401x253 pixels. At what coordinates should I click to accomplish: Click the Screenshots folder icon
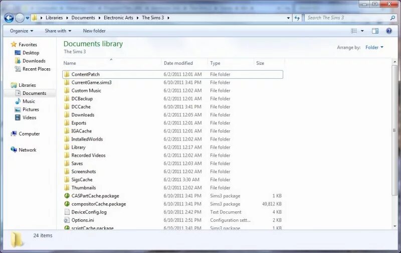(67, 172)
